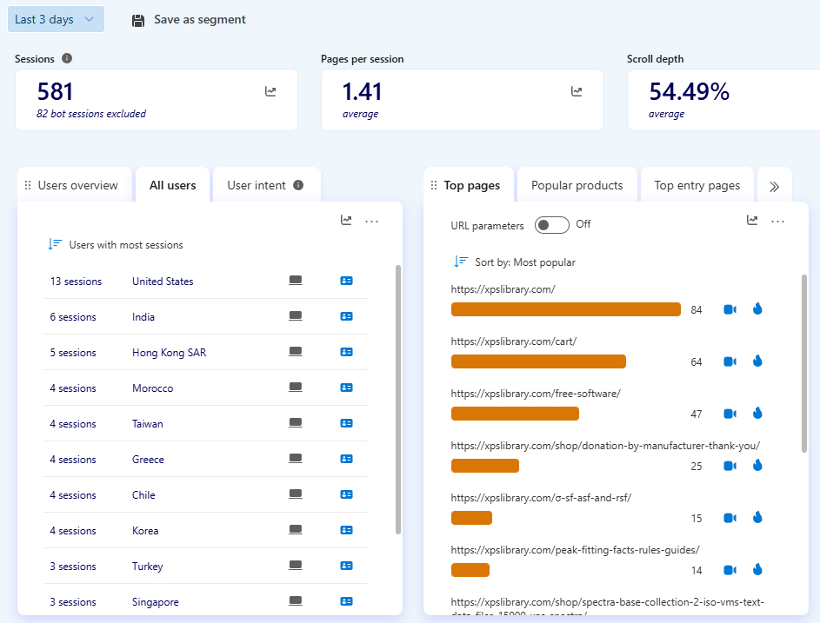Click the Sessions info icon
820x623 pixels.
coord(67,59)
